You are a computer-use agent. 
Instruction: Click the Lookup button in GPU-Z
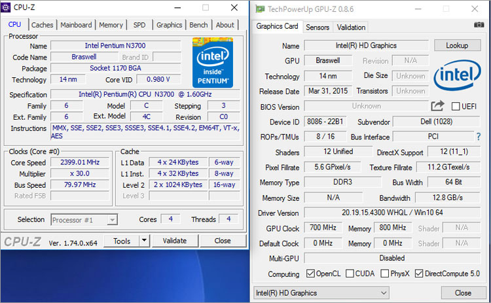click(x=457, y=45)
